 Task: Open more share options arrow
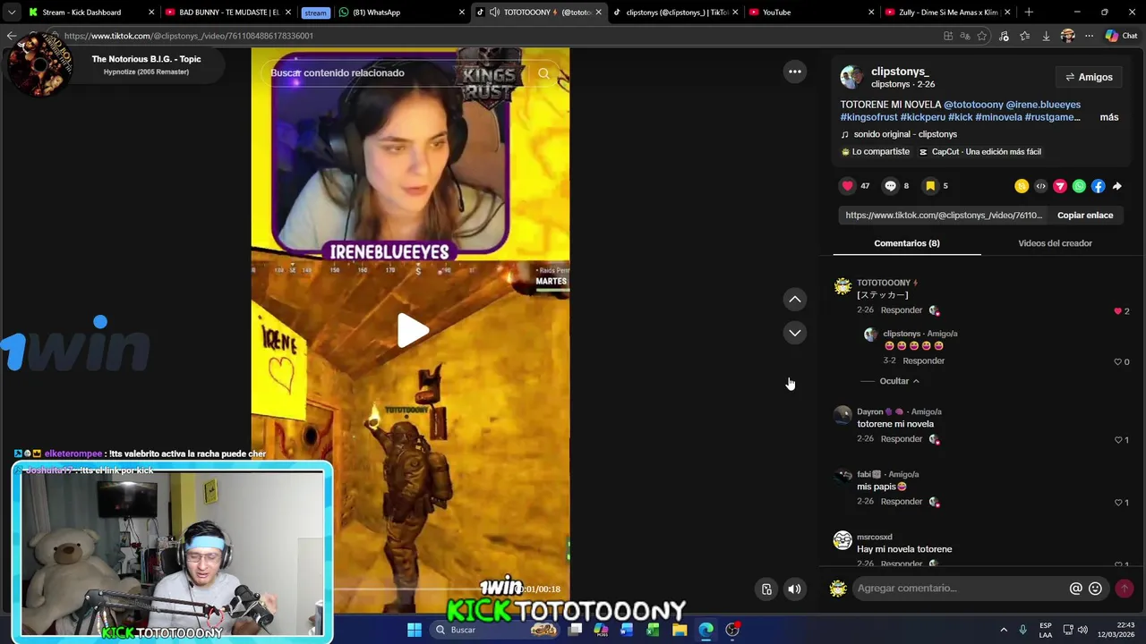(x=1117, y=186)
